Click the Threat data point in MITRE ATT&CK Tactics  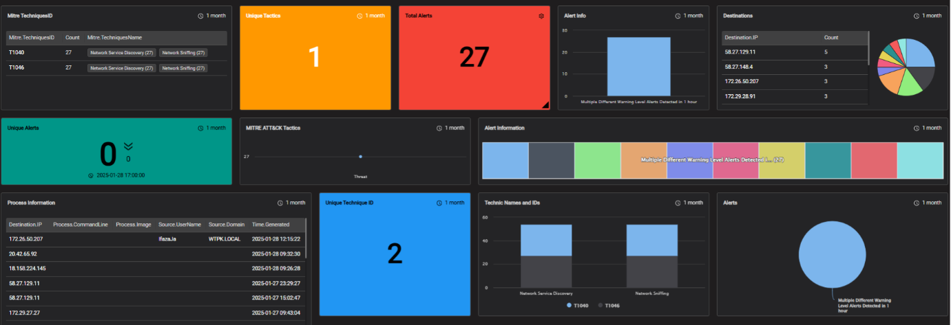pyautogui.click(x=360, y=157)
